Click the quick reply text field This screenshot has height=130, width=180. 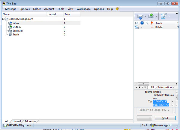[154, 110]
